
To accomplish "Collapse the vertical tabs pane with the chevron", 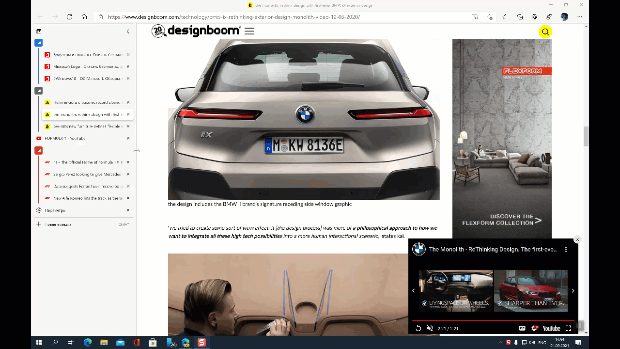I will (x=128, y=32).
